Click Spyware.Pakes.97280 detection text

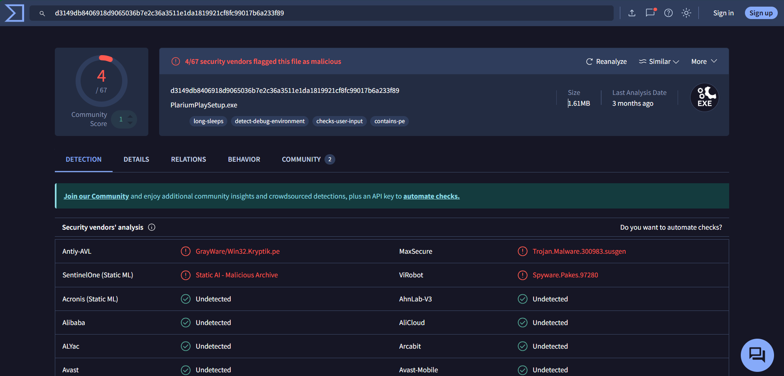565,275
